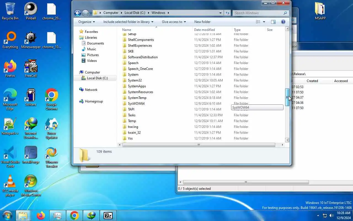The height and width of the screenshot is (221, 353).
Task: Expand the Windows breadcrumb arrow
Action: (168, 13)
